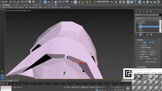This screenshot has height=91, width=162.
Task: Toggle the 3D Snaps icon
Action: coord(79,2)
